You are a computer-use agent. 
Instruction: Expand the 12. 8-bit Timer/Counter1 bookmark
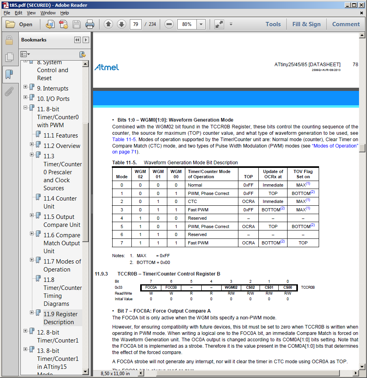click(25, 331)
